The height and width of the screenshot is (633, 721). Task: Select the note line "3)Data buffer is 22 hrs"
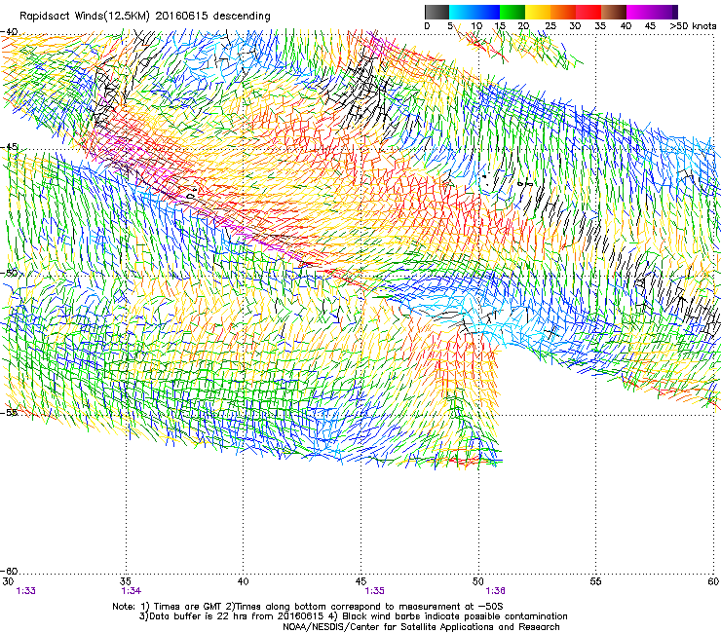pos(353,616)
